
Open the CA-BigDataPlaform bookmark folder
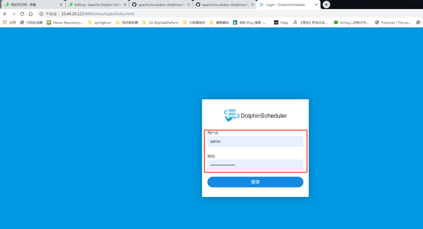(161, 23)
